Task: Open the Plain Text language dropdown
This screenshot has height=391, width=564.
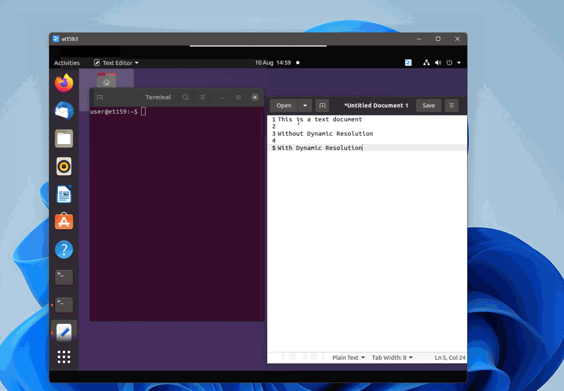Action: [348, 358]
